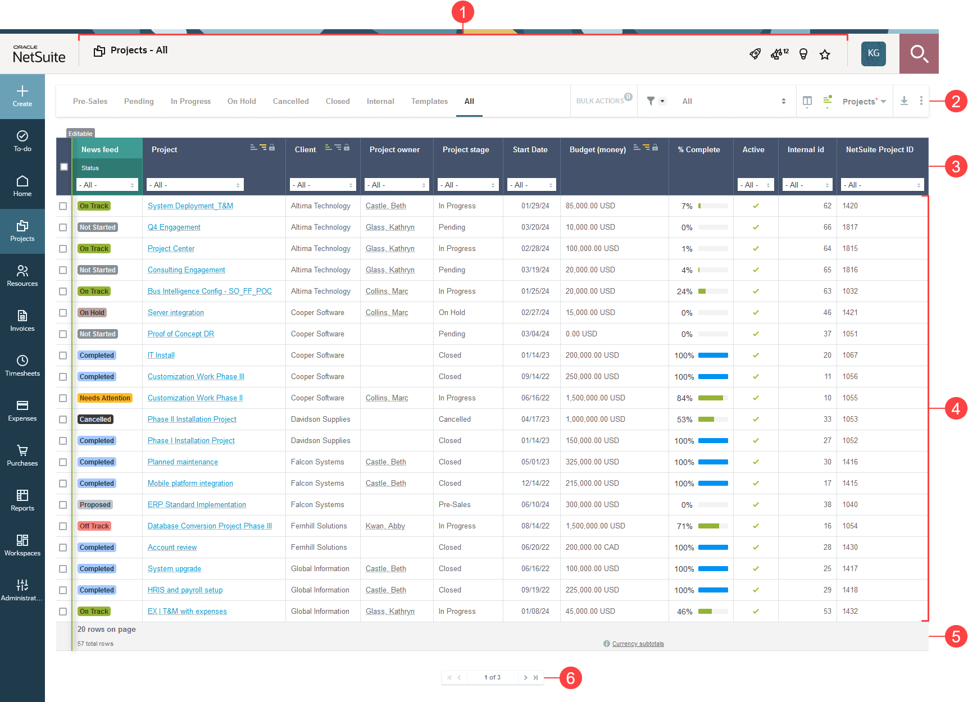Open the Project column filter dropdown

pyautogui.click(x=195, y=185)
